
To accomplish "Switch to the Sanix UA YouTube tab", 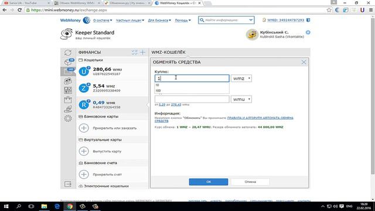I will (x=26, y=3).
